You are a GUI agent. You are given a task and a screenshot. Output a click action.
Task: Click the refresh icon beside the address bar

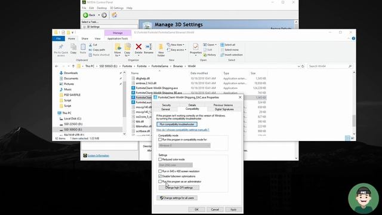point(303,66)
